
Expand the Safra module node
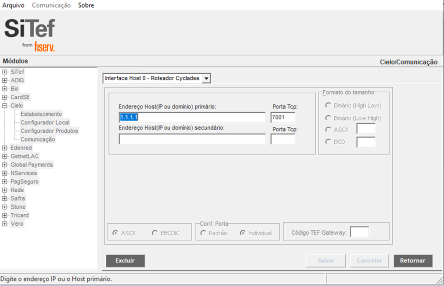point(5,199)
